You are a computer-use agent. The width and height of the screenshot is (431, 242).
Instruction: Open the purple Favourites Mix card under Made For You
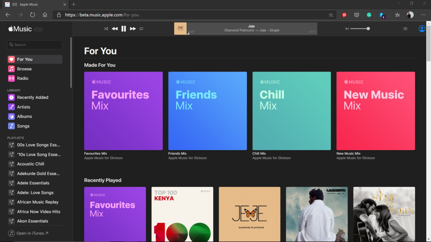point(123,111)
